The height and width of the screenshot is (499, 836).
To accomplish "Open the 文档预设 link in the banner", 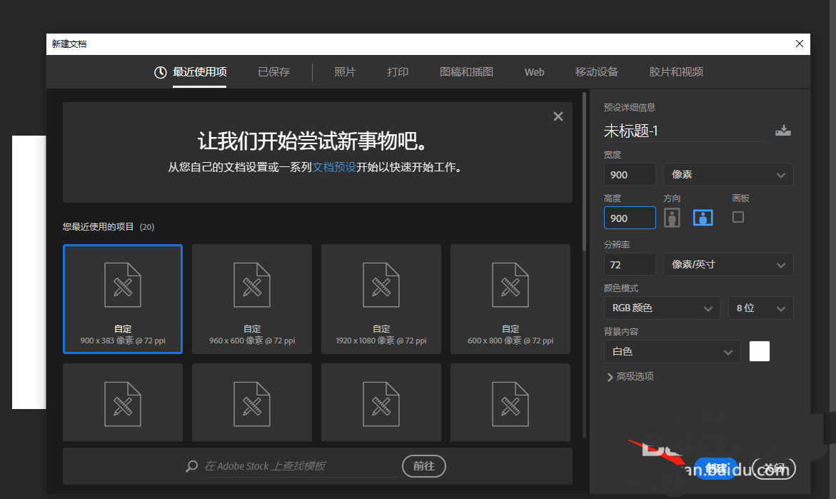I will point(336,167).
